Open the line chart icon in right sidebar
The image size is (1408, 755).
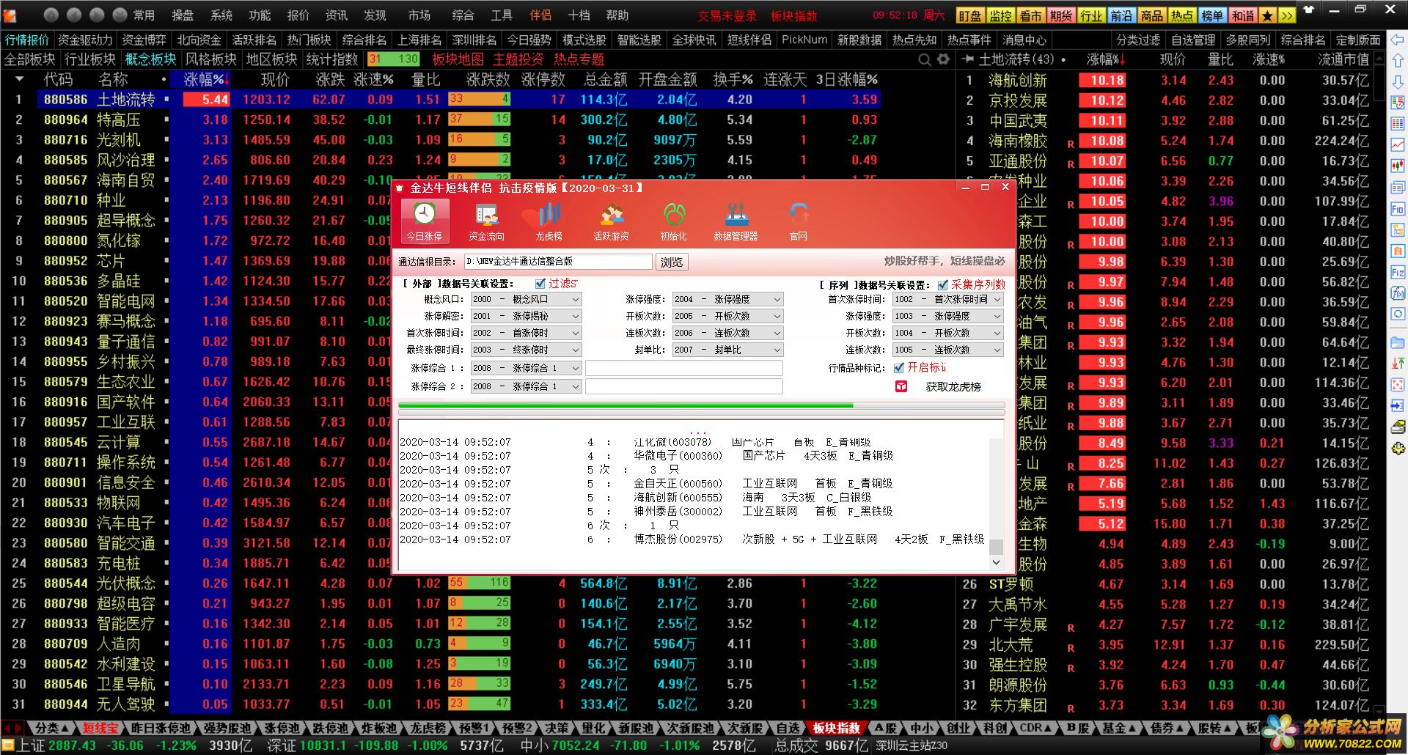tap(1398, 145)
